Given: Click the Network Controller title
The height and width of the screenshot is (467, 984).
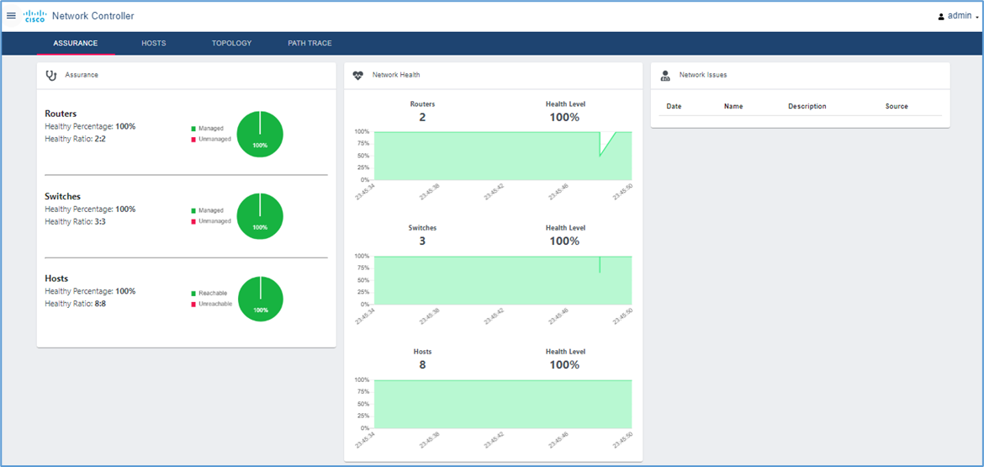Looking at the screenshot, I should tap(93, 16).
